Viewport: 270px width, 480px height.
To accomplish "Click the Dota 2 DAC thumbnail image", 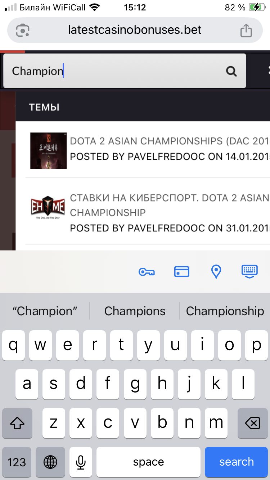I will 49,151.
